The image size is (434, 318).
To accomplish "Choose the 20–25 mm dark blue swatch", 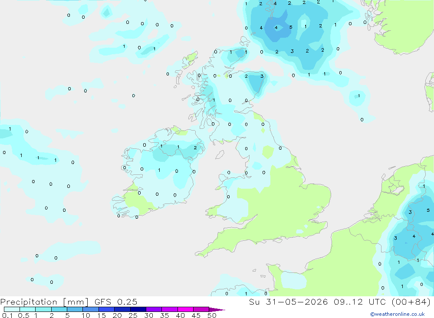I will click(122, 309).
